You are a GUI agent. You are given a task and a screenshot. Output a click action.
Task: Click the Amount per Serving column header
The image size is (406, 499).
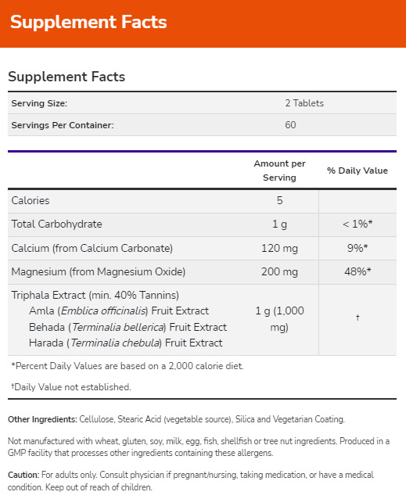(279, 171)
